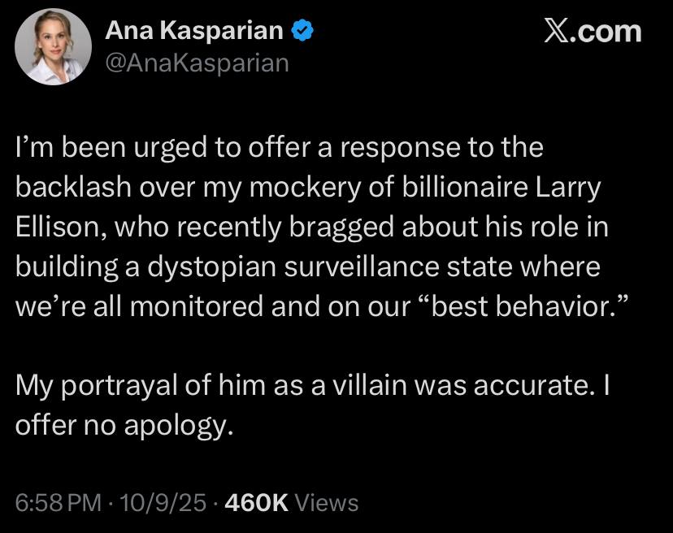Viewport: 673px width, 533px height.
Task: Click the blue verified checkmark badge
Action: 303,32
